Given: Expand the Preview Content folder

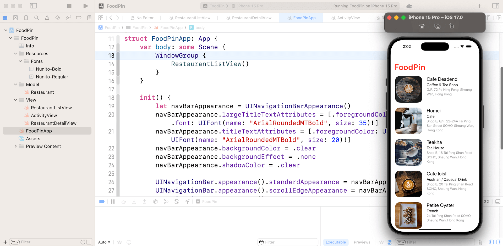Looking at the screenshot, I should pyautogui.click(x=16, y=146).
